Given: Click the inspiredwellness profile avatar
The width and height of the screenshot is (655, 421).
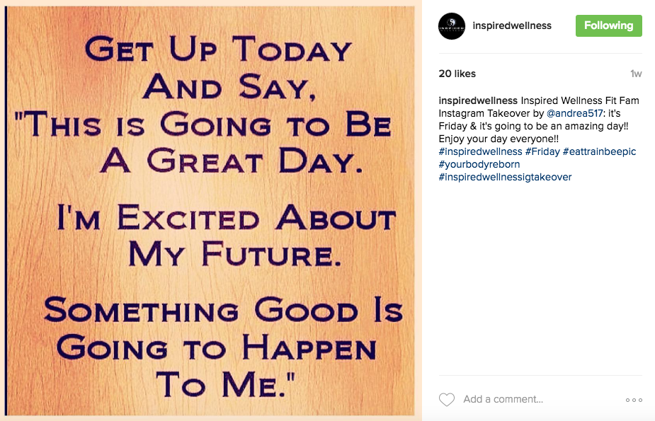Looking at the screenshot, I should pyautogui.click(x=452, y=26).
